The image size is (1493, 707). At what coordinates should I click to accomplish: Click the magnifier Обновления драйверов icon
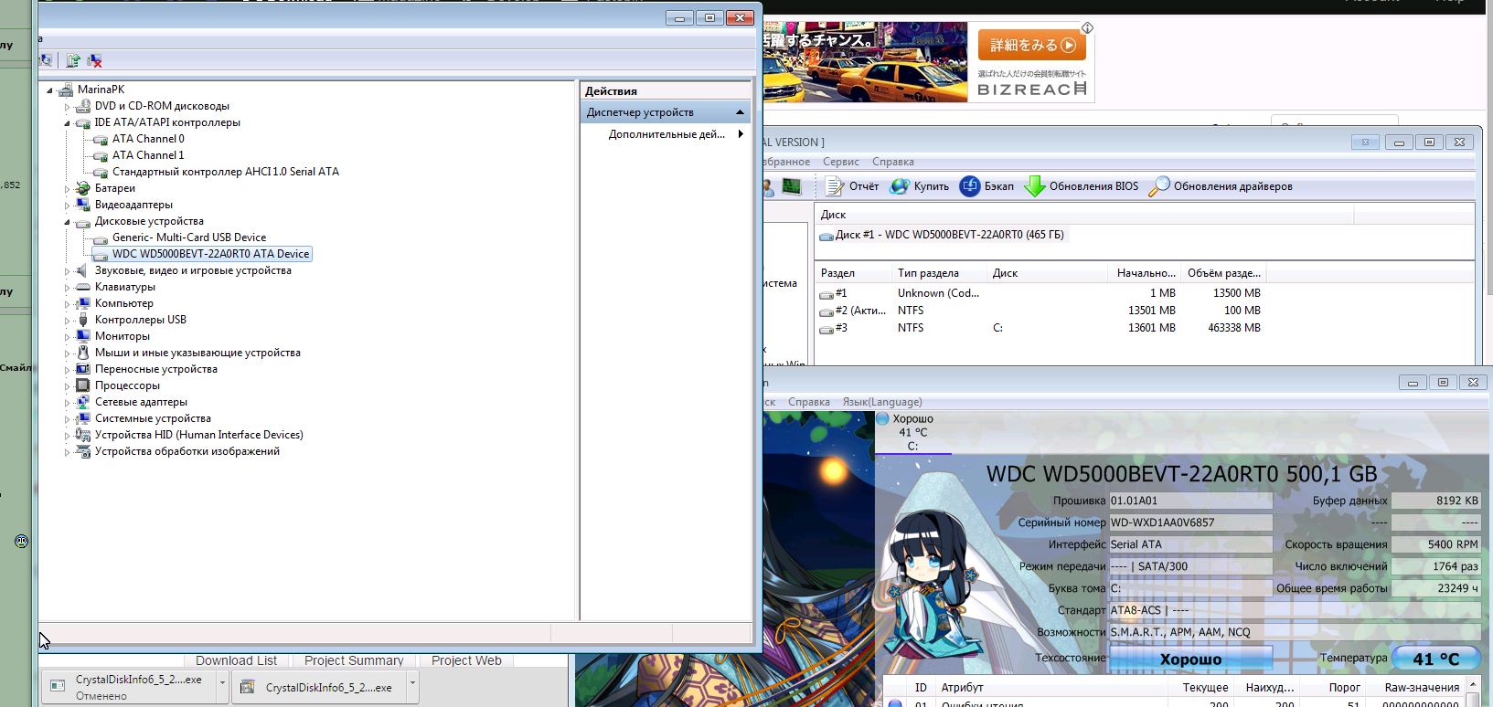[x=1158, y=186]
